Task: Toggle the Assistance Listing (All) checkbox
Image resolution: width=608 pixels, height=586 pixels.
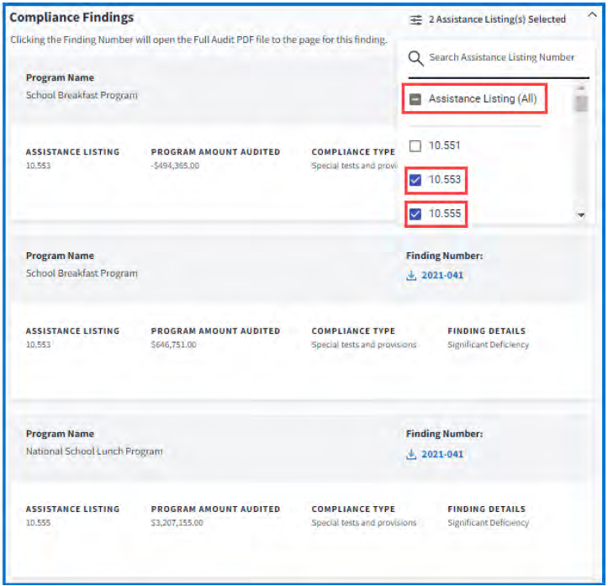Action: pyautogui.click(x=415, y=99)
